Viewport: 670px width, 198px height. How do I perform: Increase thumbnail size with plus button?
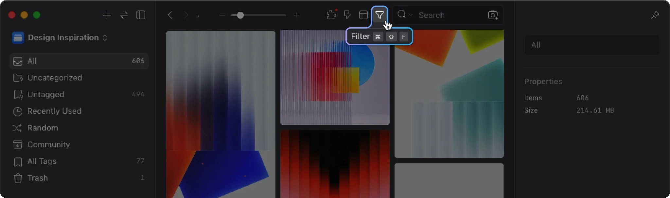click(x=296, y=15)
